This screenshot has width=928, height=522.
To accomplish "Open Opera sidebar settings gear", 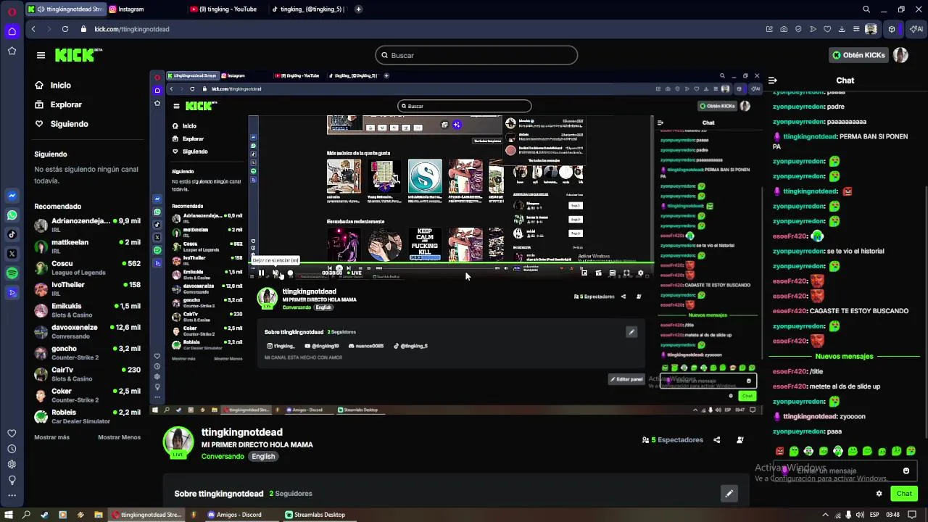I will 12,465.
